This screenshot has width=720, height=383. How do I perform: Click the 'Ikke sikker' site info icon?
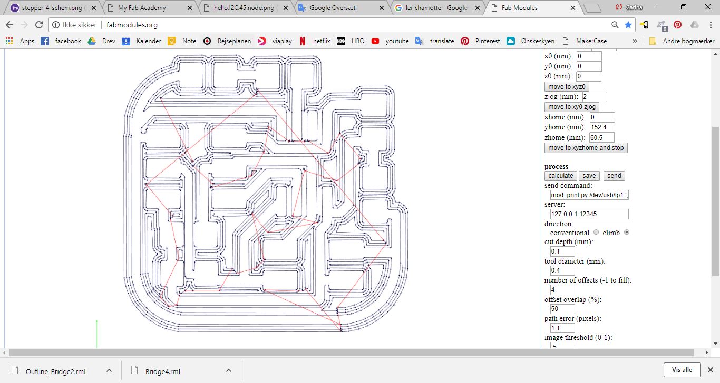(56, 25)
